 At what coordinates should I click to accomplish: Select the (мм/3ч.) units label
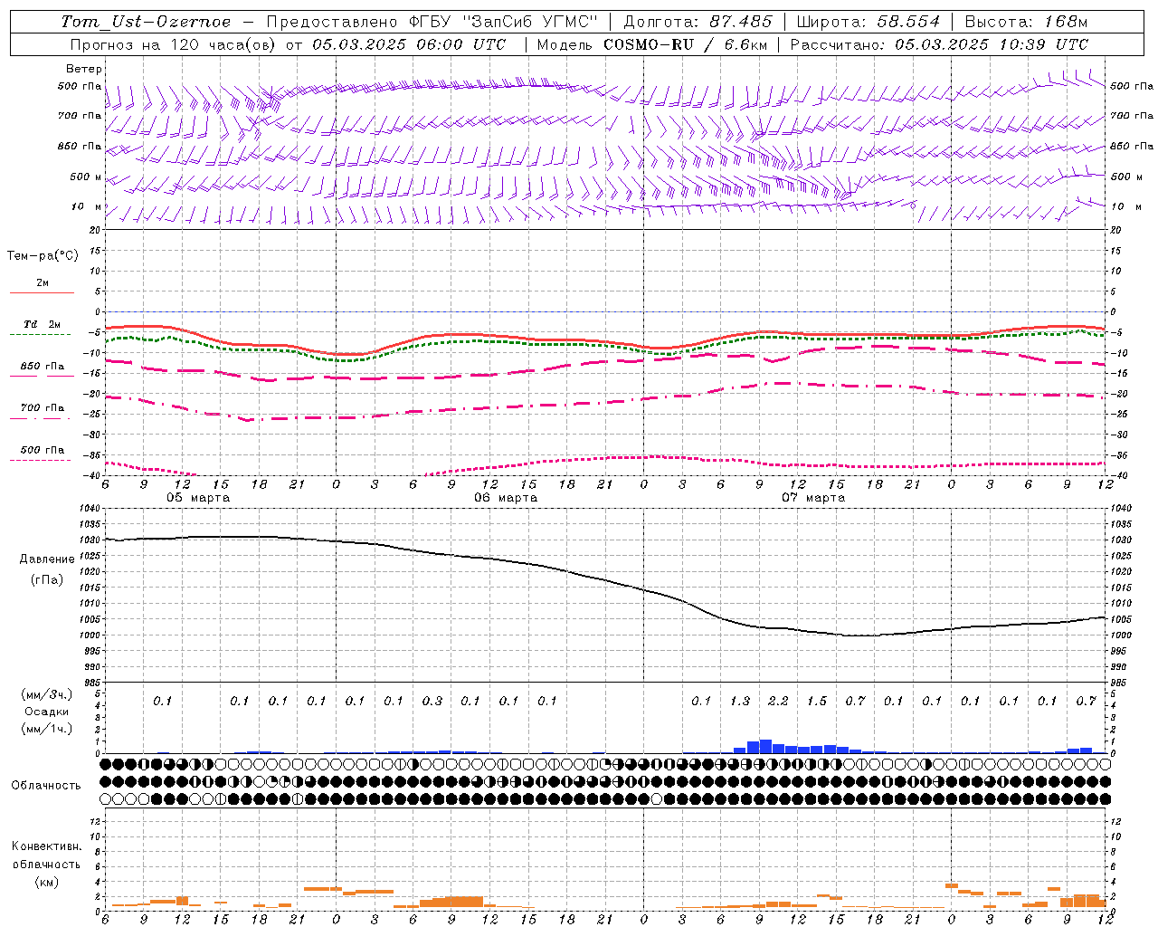(47, 694)
